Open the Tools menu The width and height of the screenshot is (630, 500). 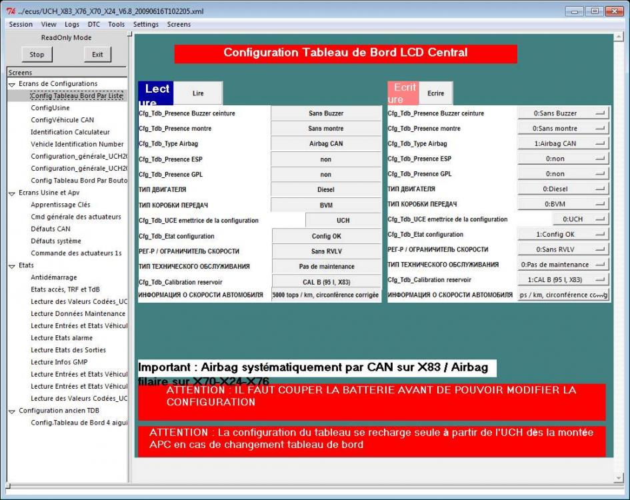click(116, 24)
